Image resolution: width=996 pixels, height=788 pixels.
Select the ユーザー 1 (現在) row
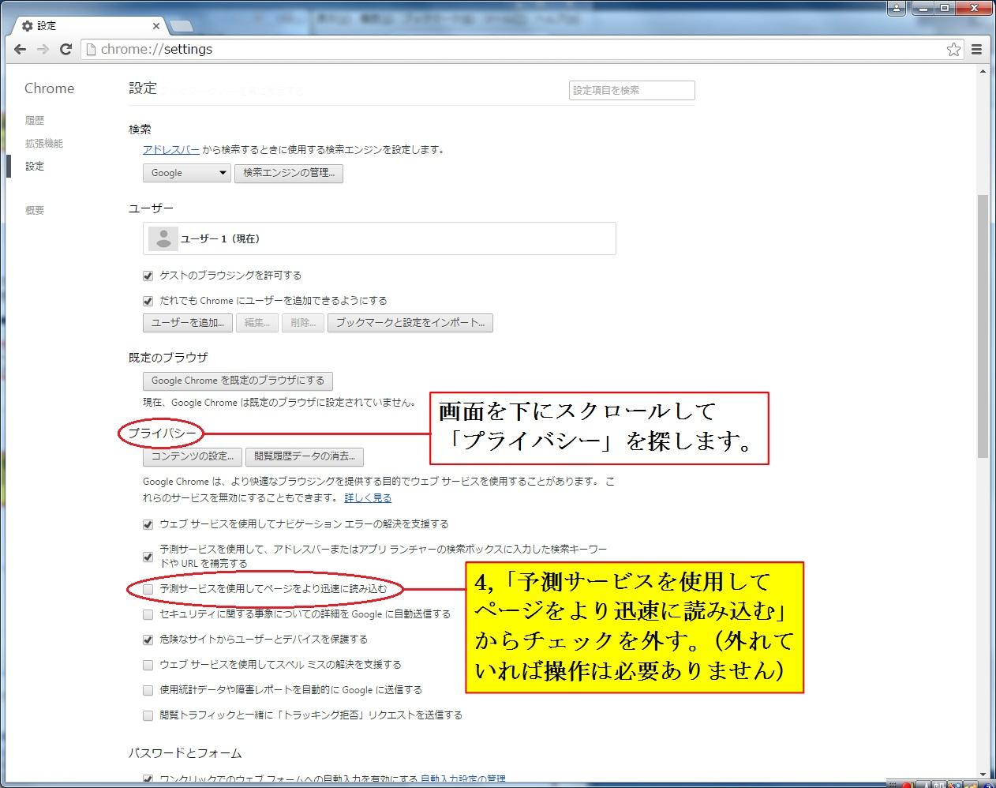click(x=379, y=238)
